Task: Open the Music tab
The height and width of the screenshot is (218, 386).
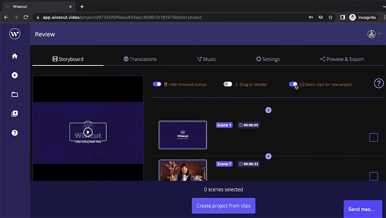Action: [206, 59]
